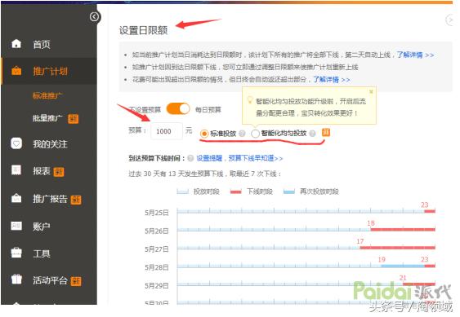Open the 我的关注 menu item
Viewport: 460px width, 317px height.
[49, 143]
